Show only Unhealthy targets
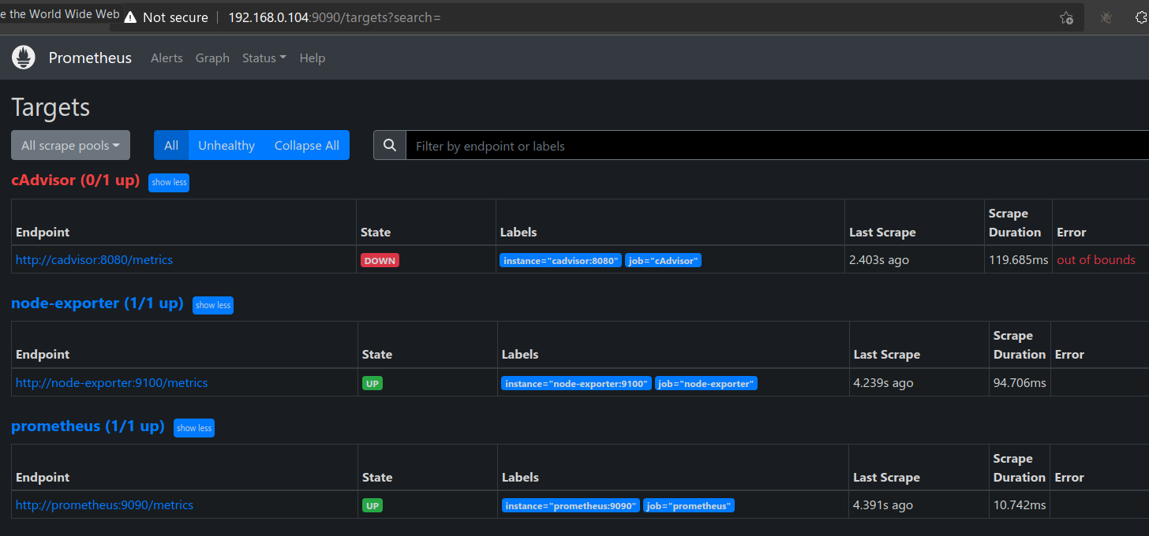The height and width of the screenshot is (536, 1149). [226, 146]
